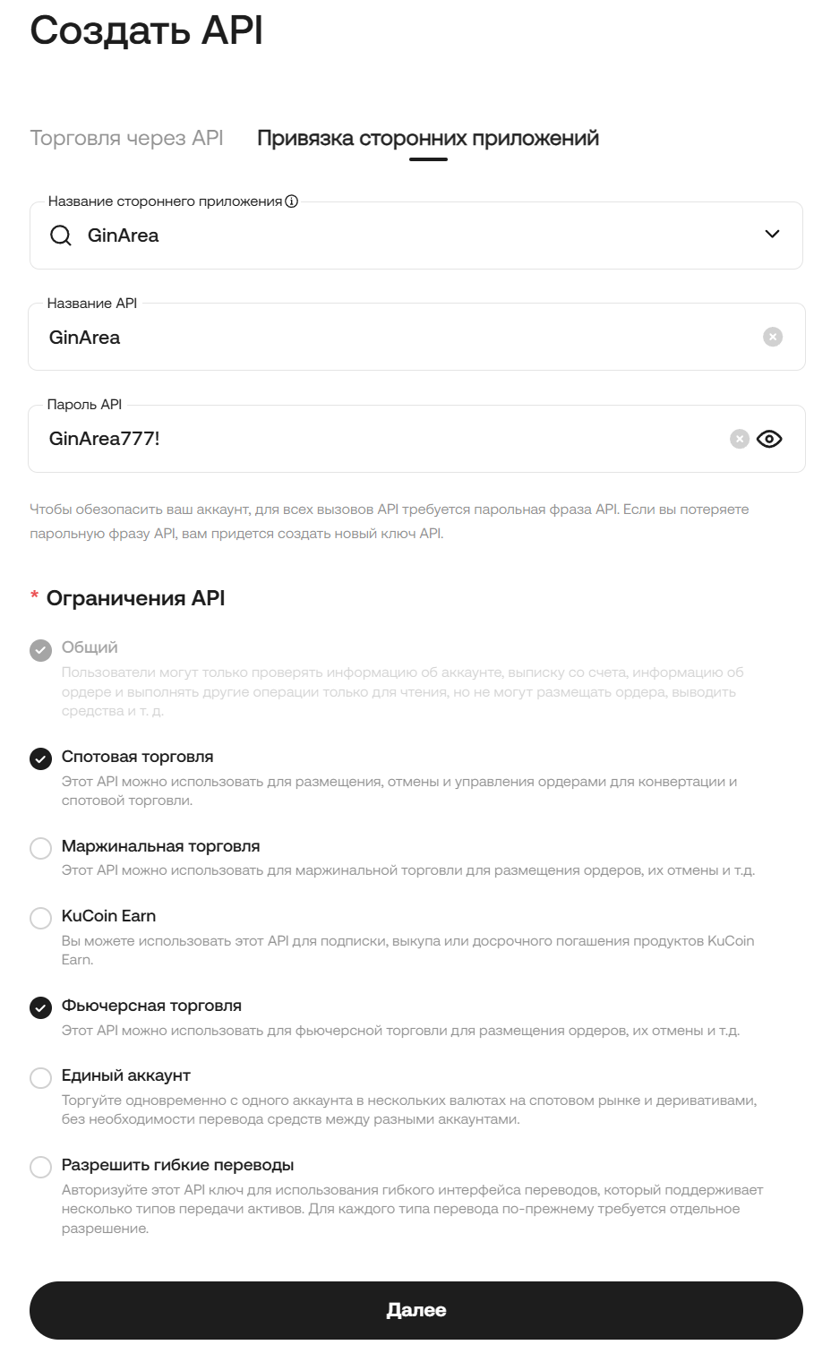Enable the KuCoin Earn permission checkbox
The width and height of the screenshot is (831, 1362).
[x=41, y=918]
